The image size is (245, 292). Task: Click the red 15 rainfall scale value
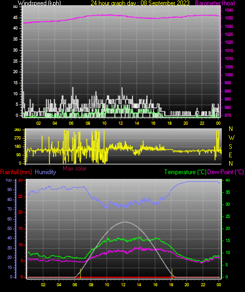coord(21,228)
